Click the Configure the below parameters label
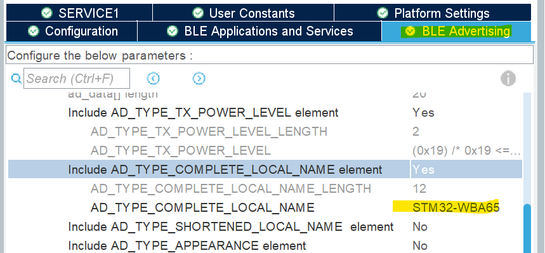This screenshot has width=545, height=253. 100,56
